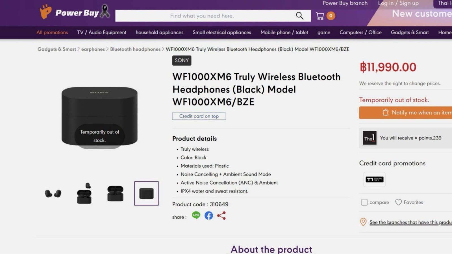This screenshot has height=254, width=452.
Task: Navigate to Bluetooth headphones breadcrumb
Action: pos(135,49)
